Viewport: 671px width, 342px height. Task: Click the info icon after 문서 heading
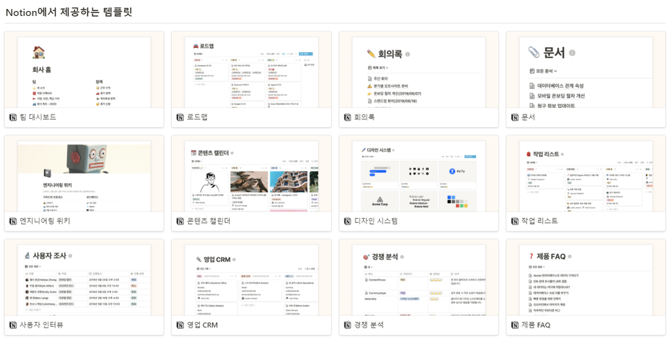click(572, 53)
